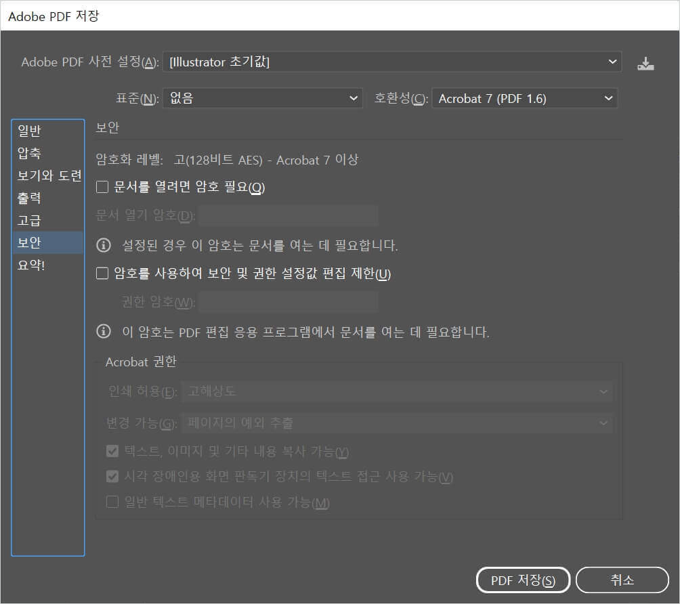Enable 문서를 열려면 암호 필요 checkbox

click(102, 187)
